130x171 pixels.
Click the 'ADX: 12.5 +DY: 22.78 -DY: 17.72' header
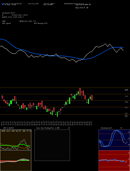click(16, 131)
